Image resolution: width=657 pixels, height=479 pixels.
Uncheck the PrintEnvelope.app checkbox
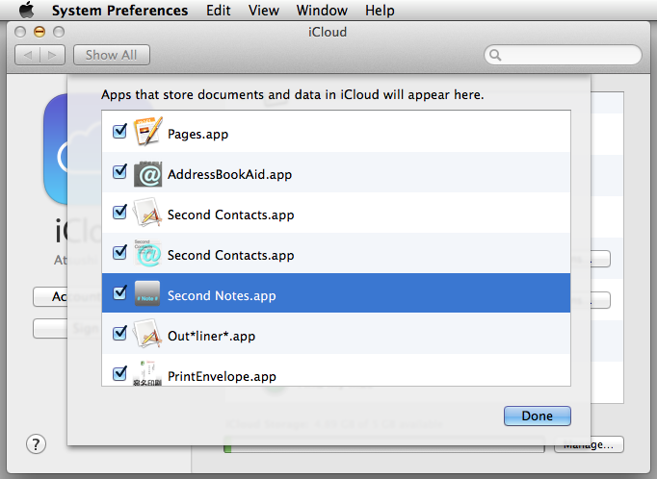tap(119, 373)
